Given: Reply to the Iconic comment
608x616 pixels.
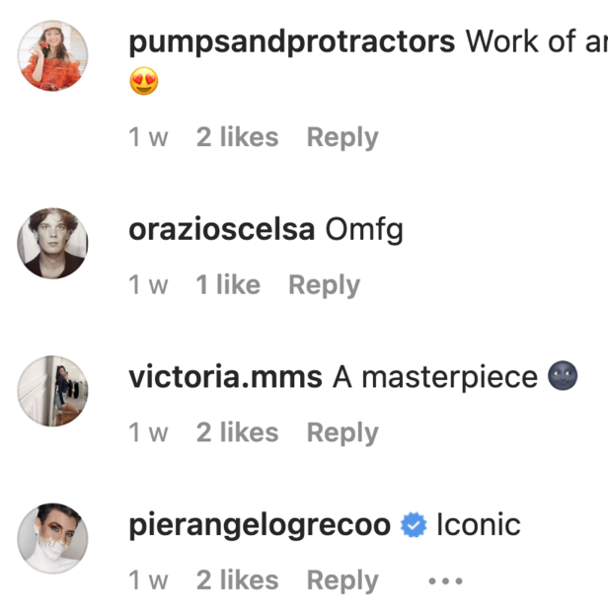Looking at the screenshot, I should click(342, 580).
